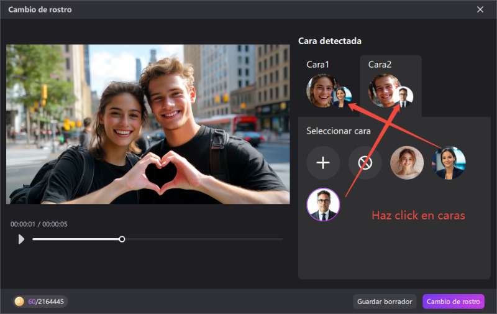Click the playback progress slider handle

pos(122,239)
